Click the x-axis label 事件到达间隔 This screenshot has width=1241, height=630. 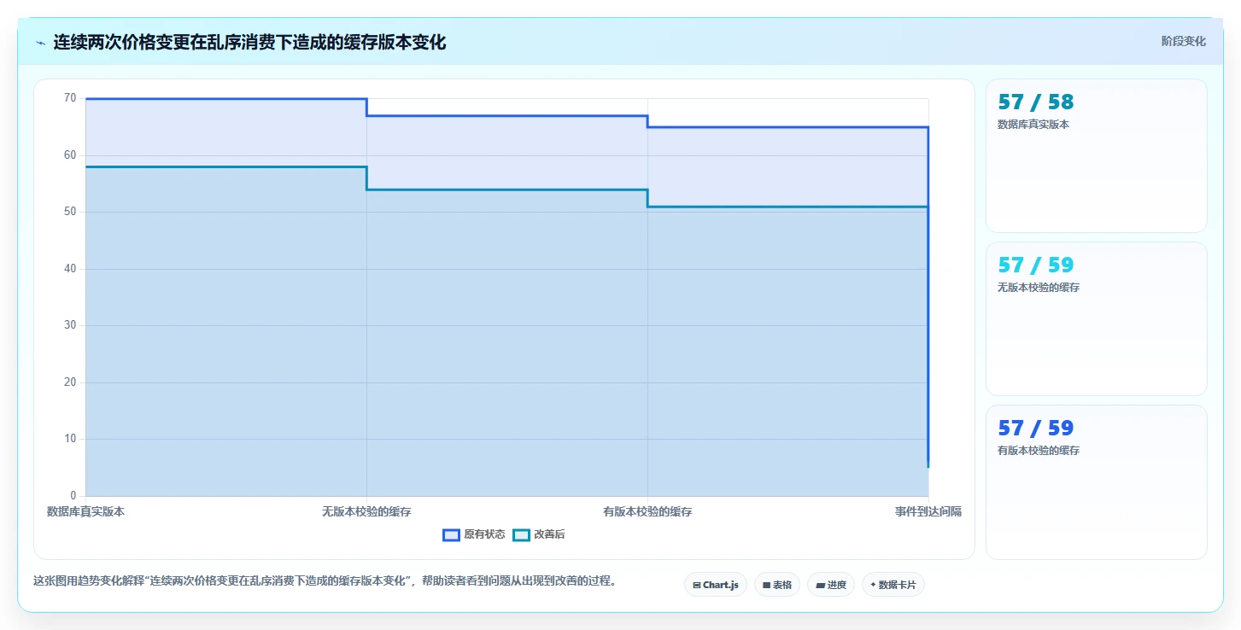928,512
